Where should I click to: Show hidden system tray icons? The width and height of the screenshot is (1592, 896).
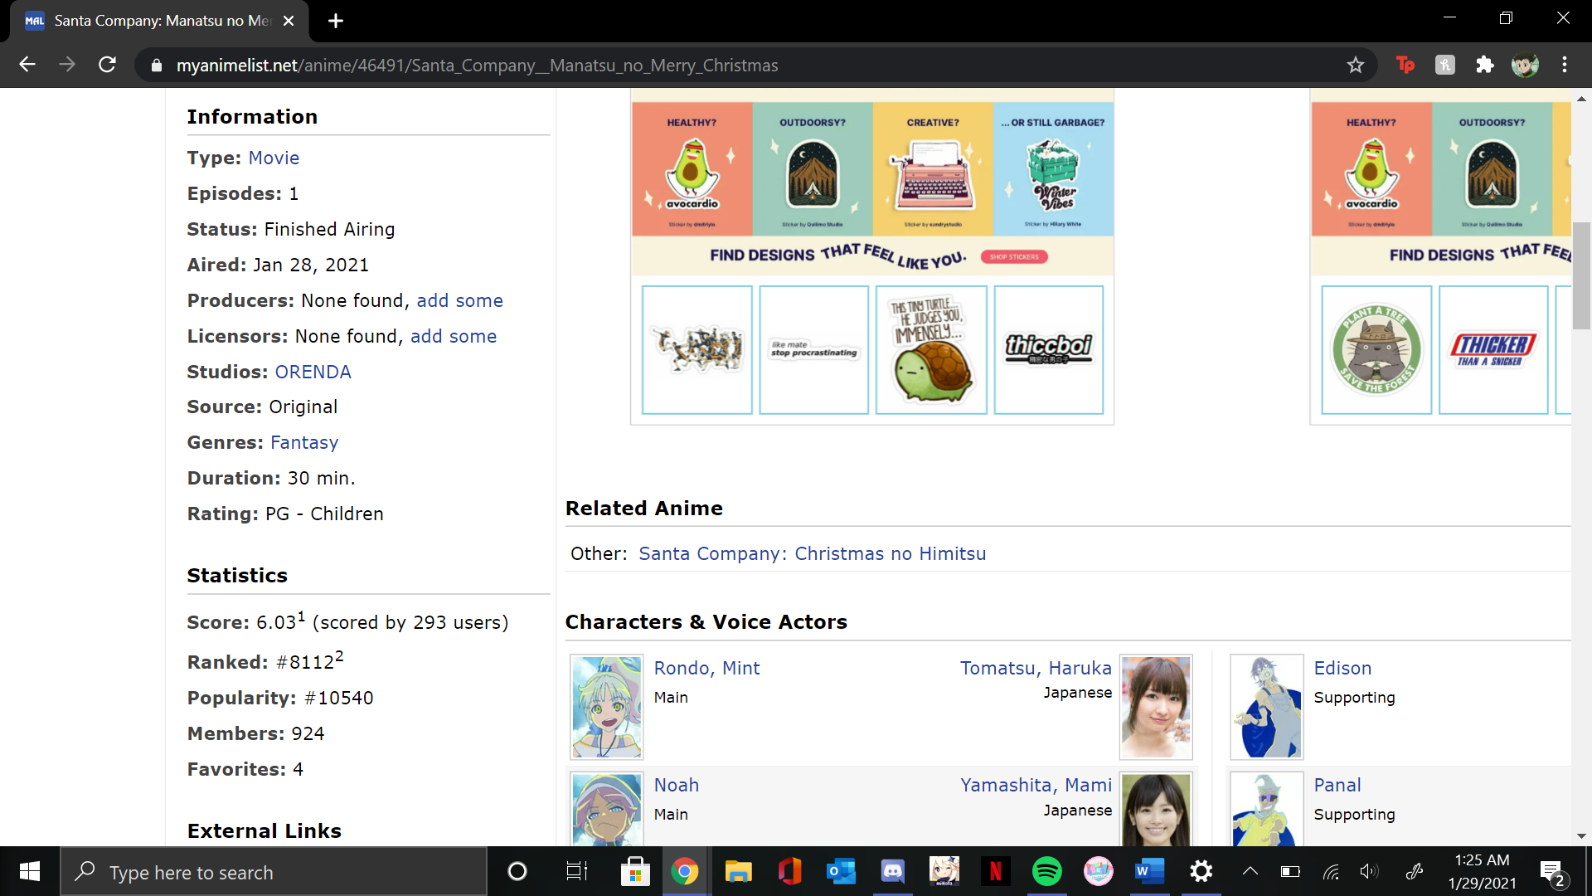pos(1250,871)
